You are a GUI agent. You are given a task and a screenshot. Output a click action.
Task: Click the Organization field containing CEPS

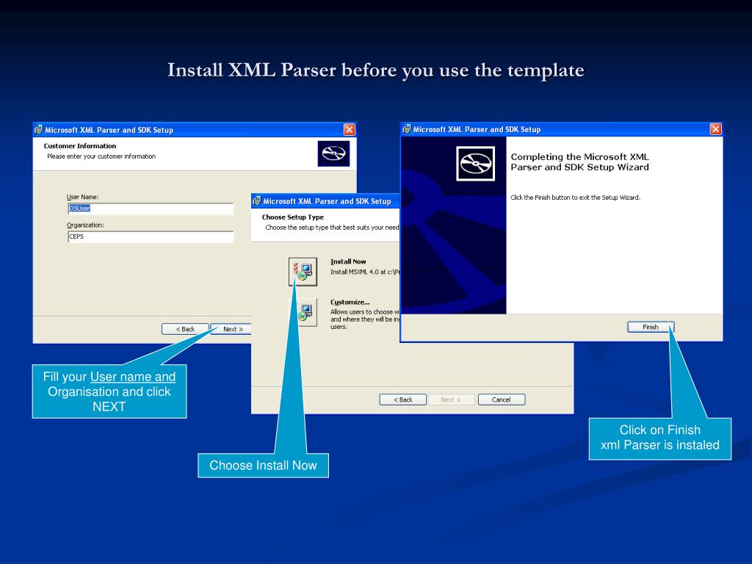(x=150, y=236)
